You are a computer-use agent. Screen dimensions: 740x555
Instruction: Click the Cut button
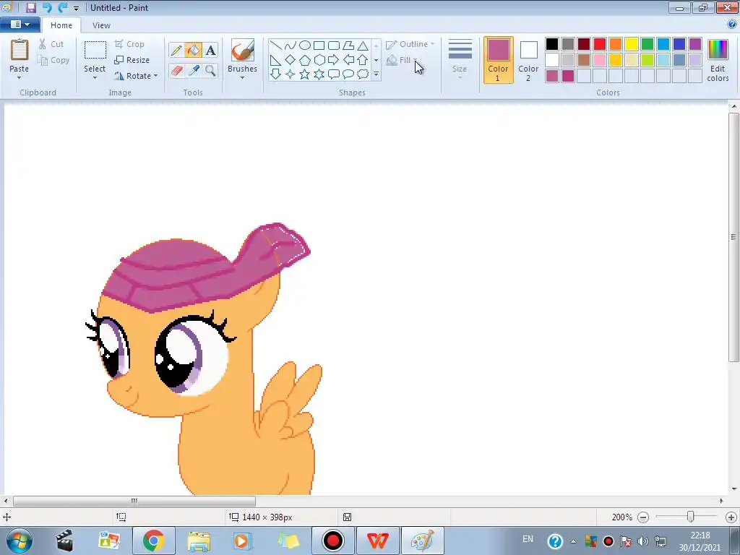[51, 44]
